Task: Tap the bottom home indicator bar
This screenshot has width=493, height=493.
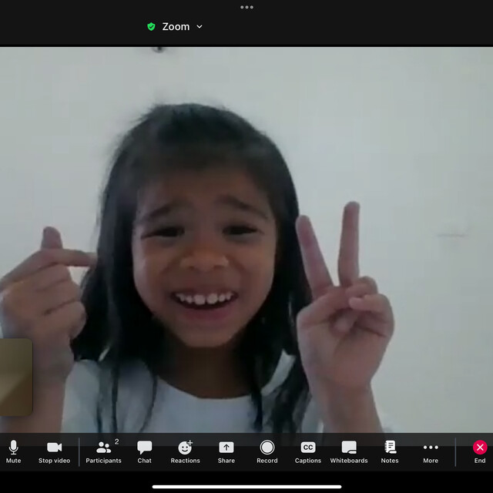Action: tap(246, 487)
